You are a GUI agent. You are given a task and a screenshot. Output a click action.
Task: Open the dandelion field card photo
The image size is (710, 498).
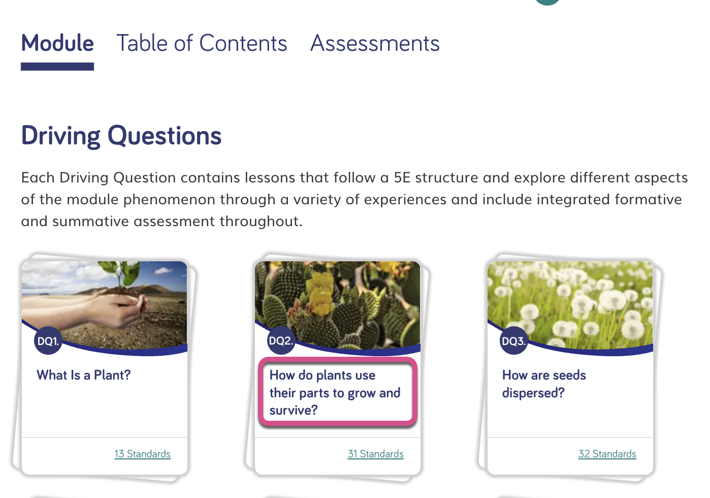click(570, 305)
